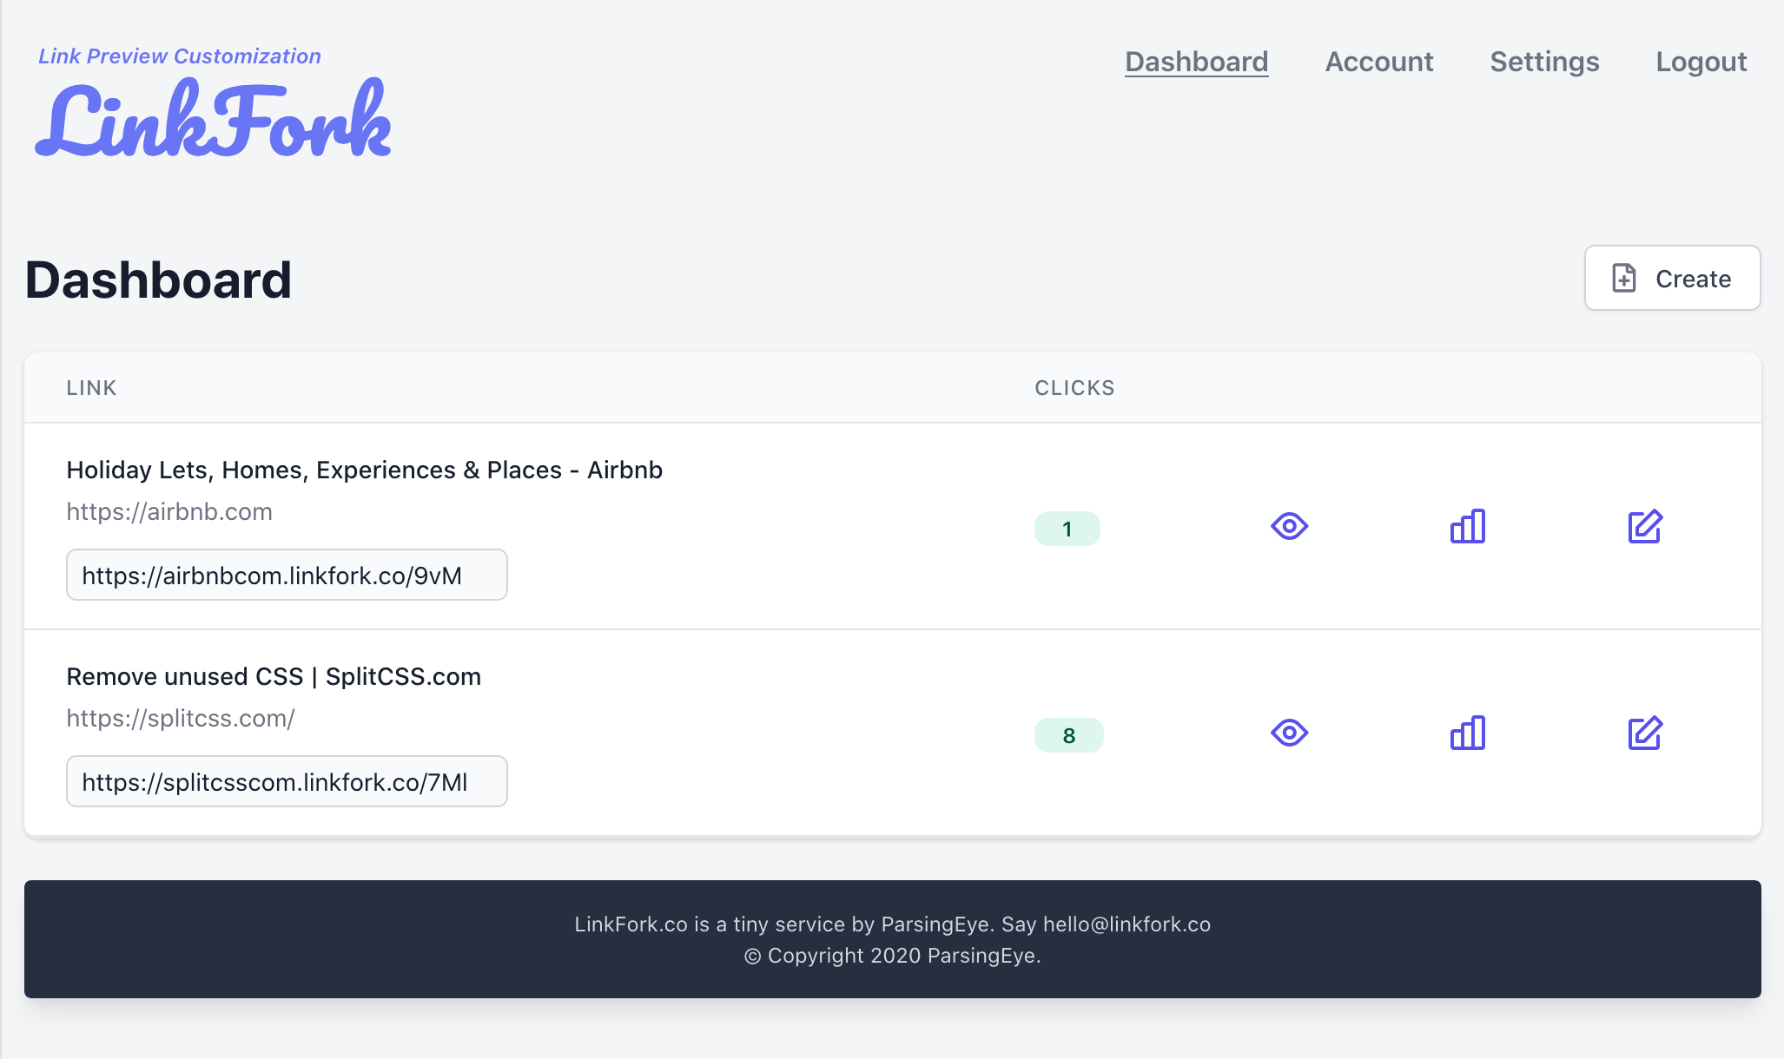Open statistics chart icon for Airbnb link
The height and width of the screenshot is (1059, 1784).
tap(1467, 526)
